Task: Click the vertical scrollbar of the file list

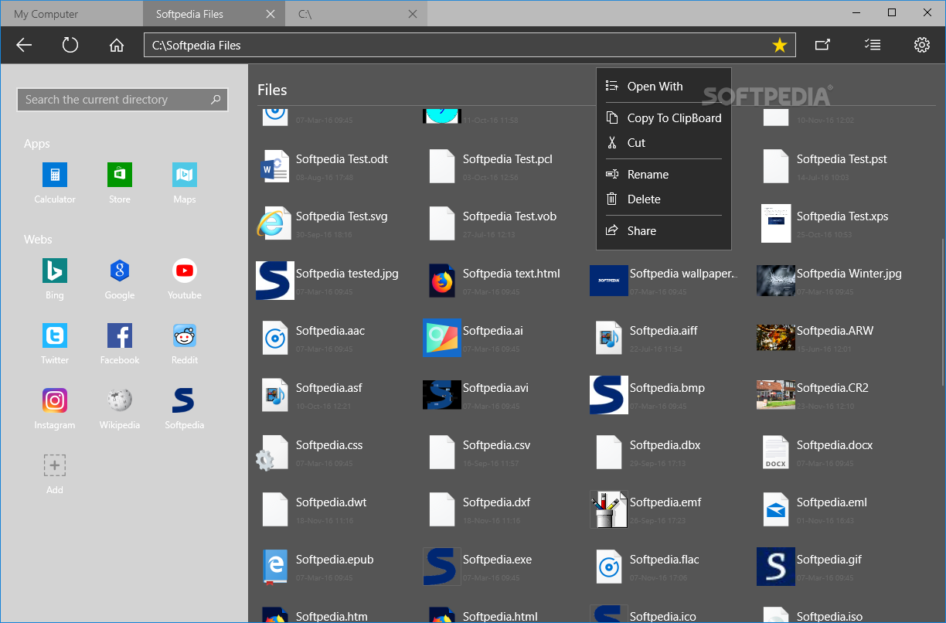Action: tap(942, 313)
